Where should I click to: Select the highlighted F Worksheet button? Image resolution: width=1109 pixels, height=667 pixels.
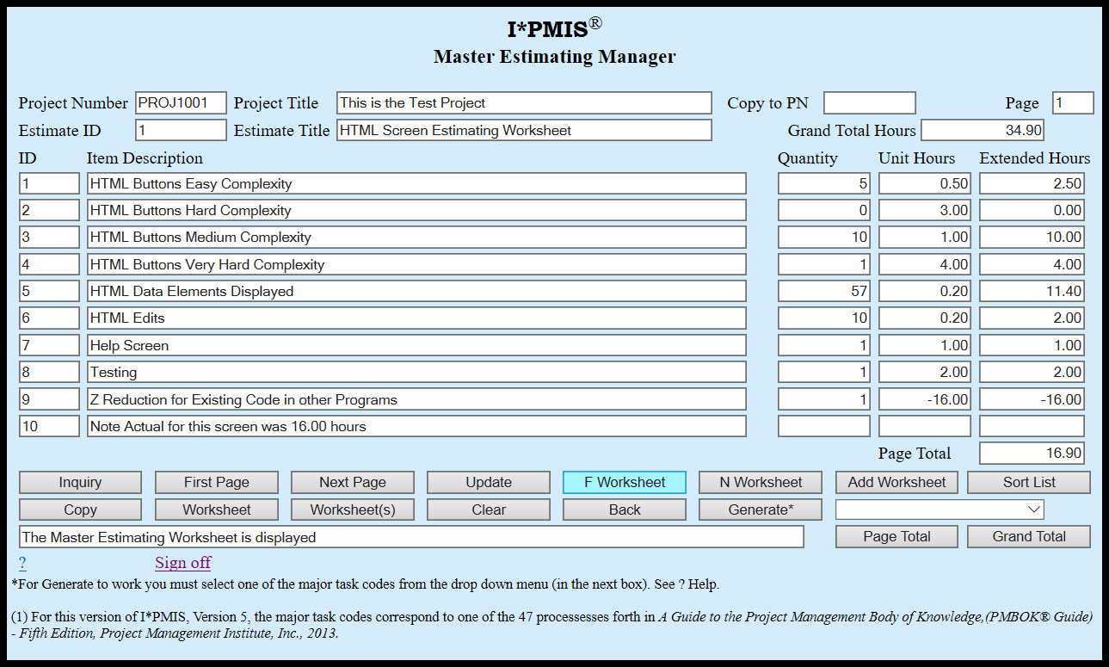pos(624,482)
